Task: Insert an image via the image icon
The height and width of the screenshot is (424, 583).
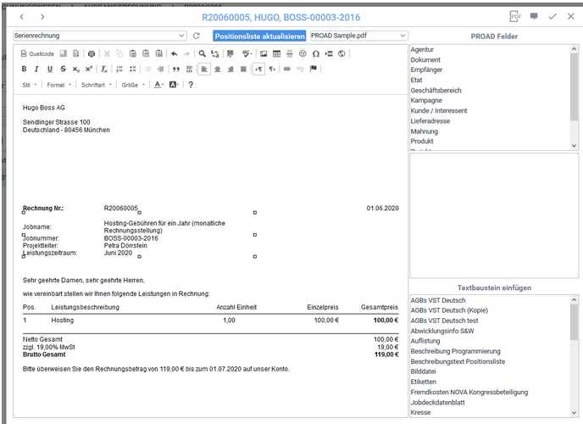Action: tap(264, 53)
